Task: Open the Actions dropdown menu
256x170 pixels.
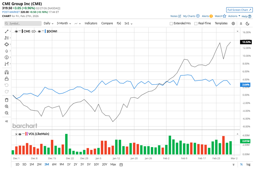Action: coord(234,16)
